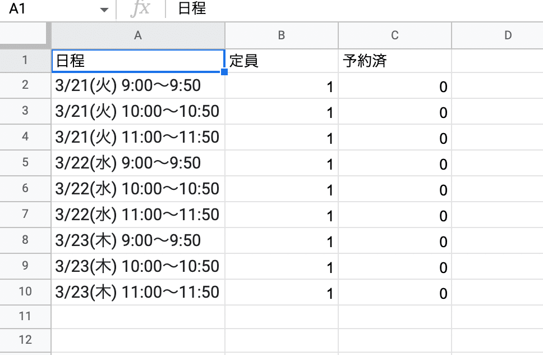Viewport: 543px width, 355px height.
Task: Select row 6 header
Action: pos(25,189)
